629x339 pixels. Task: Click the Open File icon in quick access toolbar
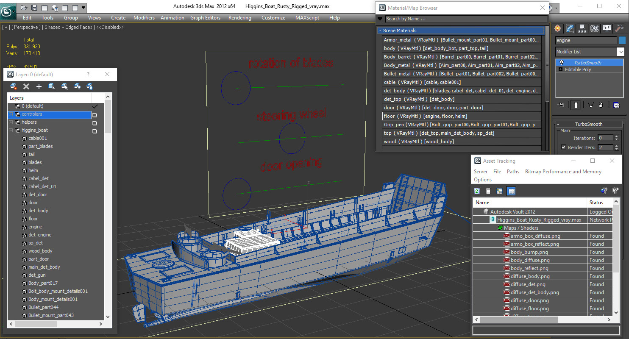24,8
